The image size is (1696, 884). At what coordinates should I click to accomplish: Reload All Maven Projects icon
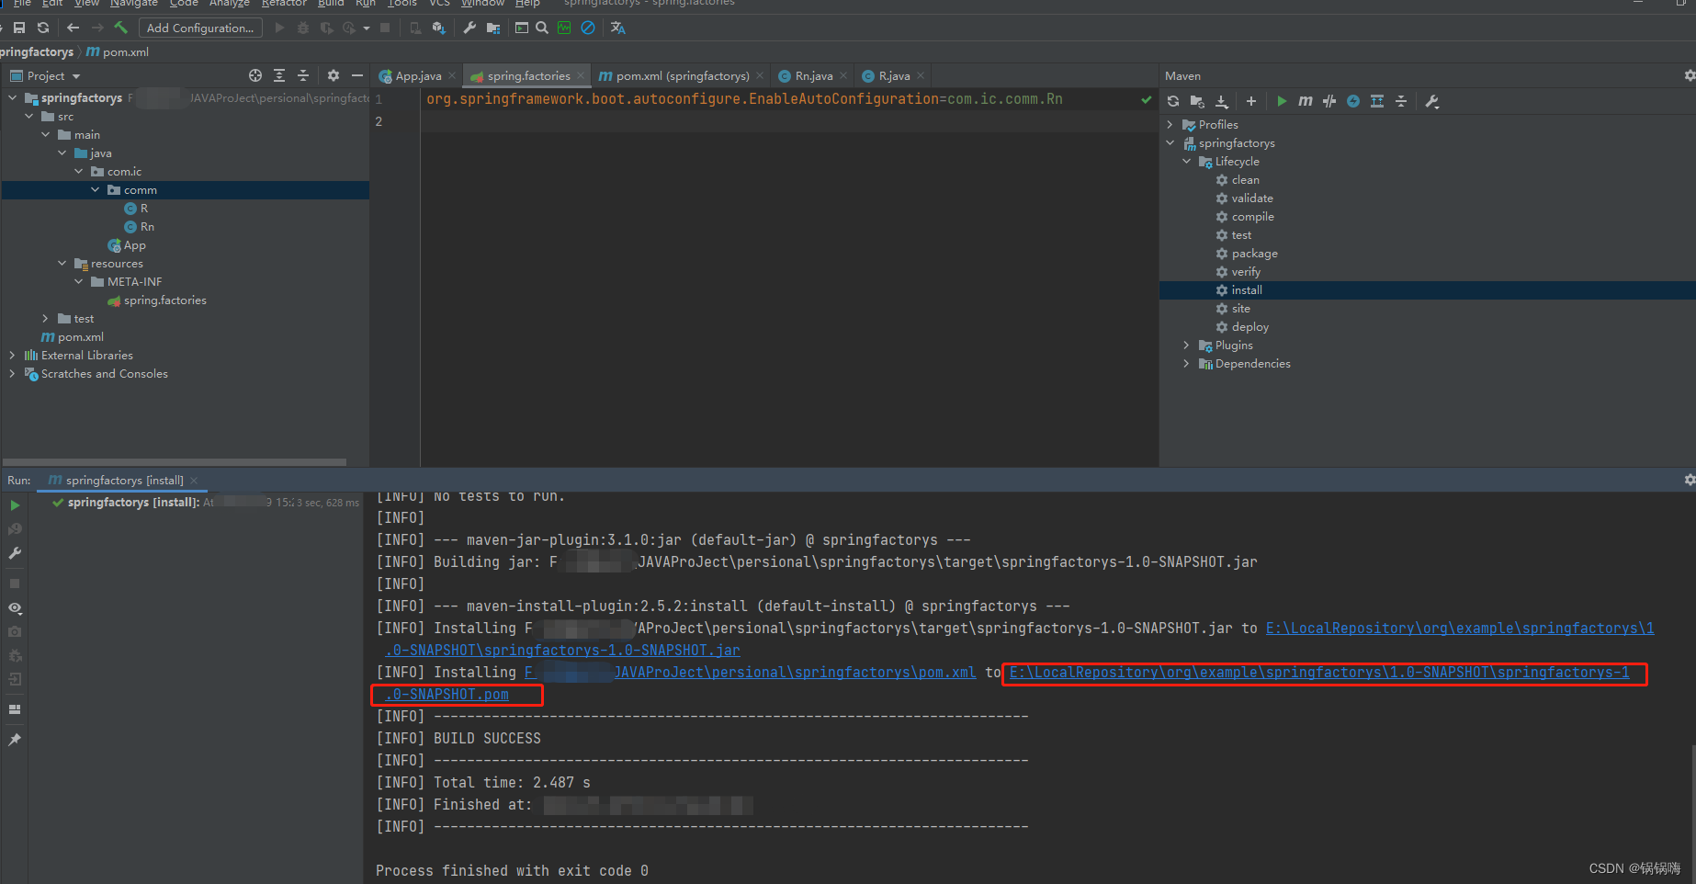[1173, 101]
